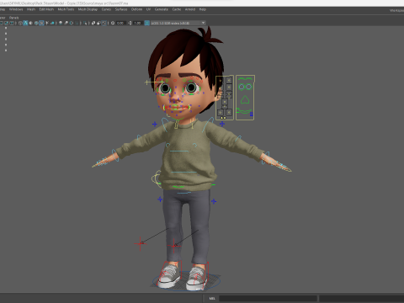Screen dimensions: 404x303
Task: Open the Cache menu
Action: (x=177, y=9)
